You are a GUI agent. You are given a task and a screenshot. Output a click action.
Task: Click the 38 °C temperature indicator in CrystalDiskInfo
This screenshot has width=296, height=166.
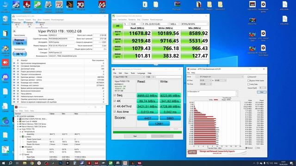click(19, 54)
